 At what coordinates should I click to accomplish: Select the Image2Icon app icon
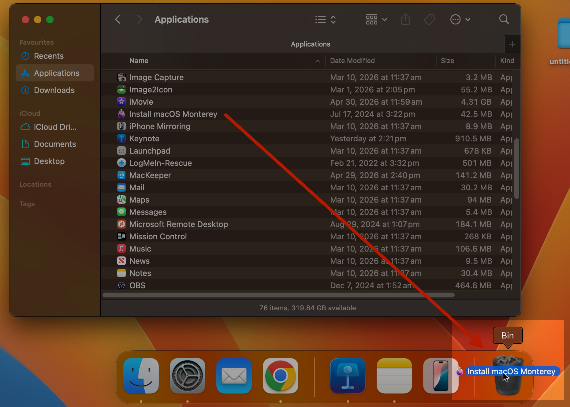coord(121,89)
